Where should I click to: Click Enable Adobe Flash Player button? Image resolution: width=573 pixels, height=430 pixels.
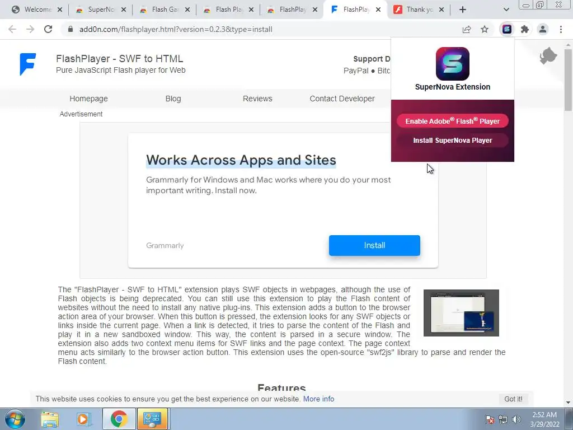pyautogui.click(x=452, y=121)
